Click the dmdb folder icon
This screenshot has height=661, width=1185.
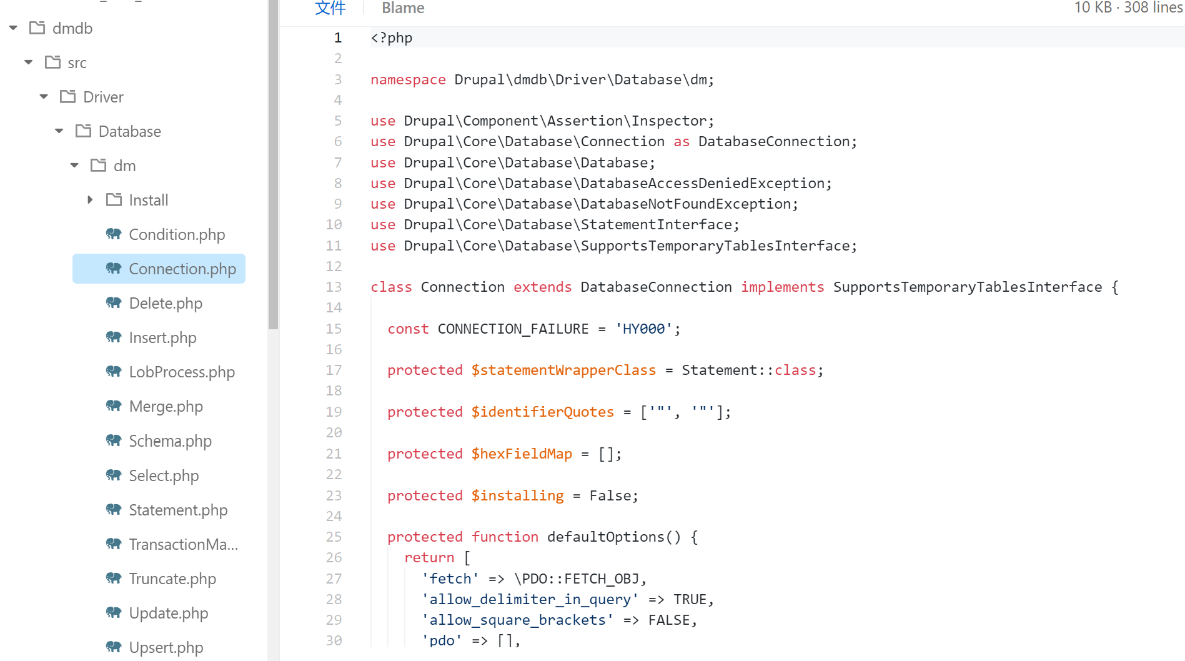pyautogui.click(x=37, y=27)
